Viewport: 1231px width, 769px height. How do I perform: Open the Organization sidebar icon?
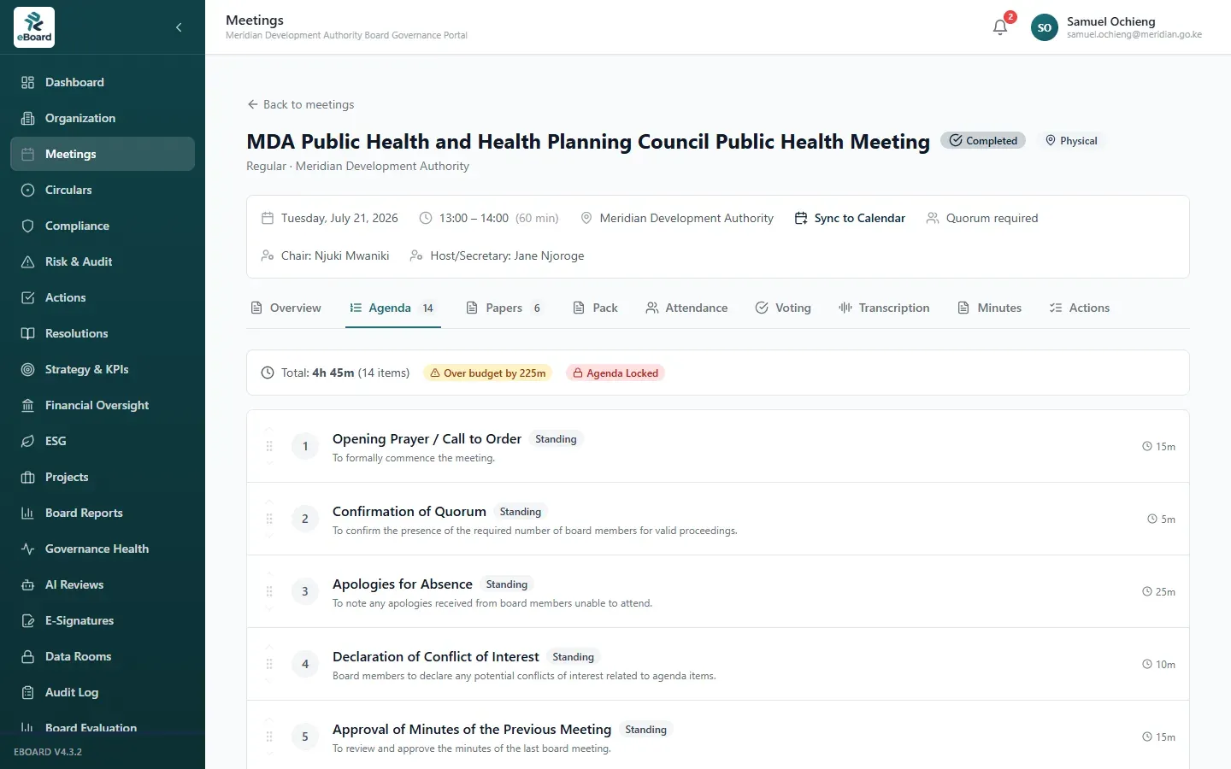[28, 118]
